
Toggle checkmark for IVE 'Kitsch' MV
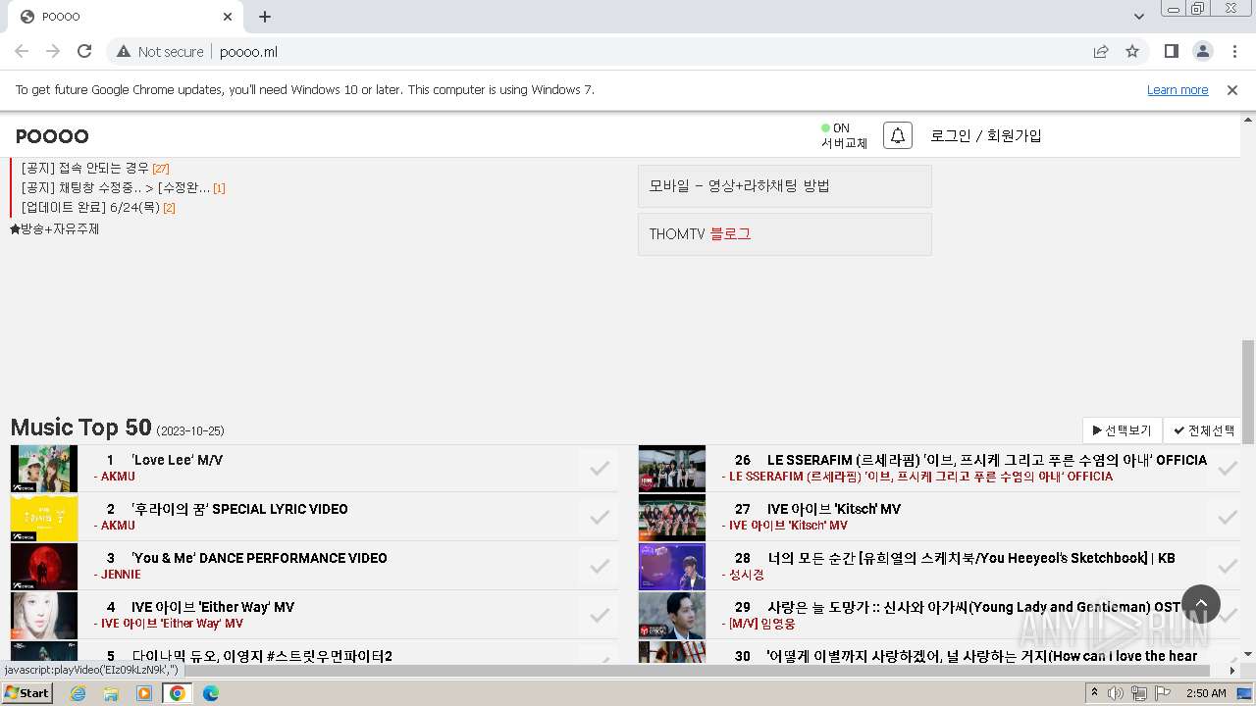point(1227,517)
